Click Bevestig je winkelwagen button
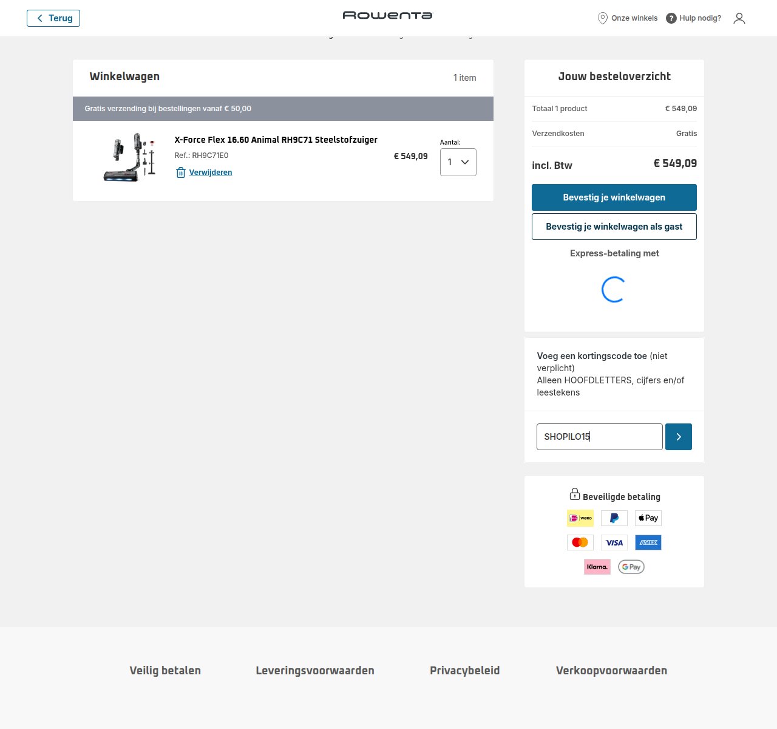 point(614,197)
